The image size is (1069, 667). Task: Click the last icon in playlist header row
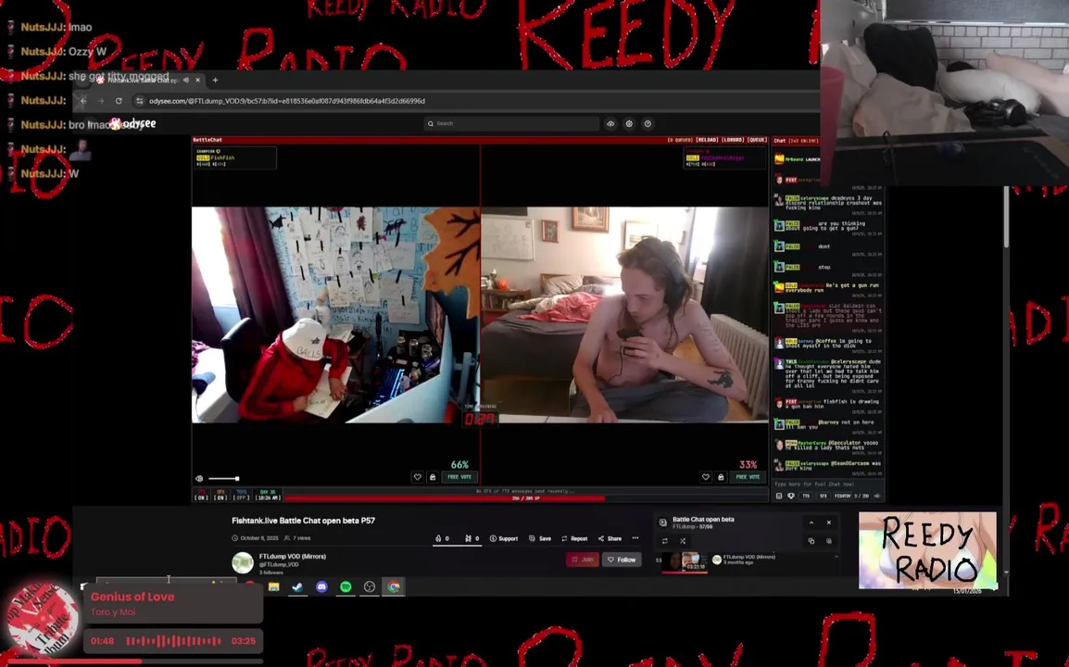click(x=829, y=541)
